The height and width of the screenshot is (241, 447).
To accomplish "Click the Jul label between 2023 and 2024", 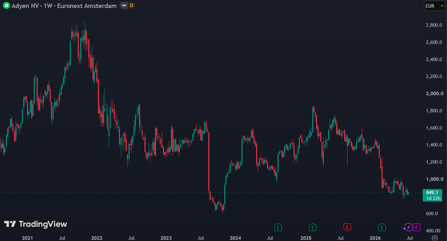I will click(x=201, y=238).
